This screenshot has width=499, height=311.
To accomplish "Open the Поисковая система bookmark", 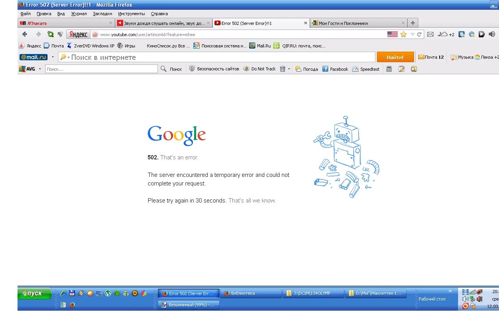I will click(x=220, y=45).
